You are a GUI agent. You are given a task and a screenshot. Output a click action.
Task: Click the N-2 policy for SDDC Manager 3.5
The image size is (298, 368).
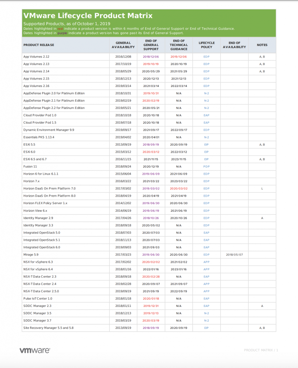tap(207, 313)
